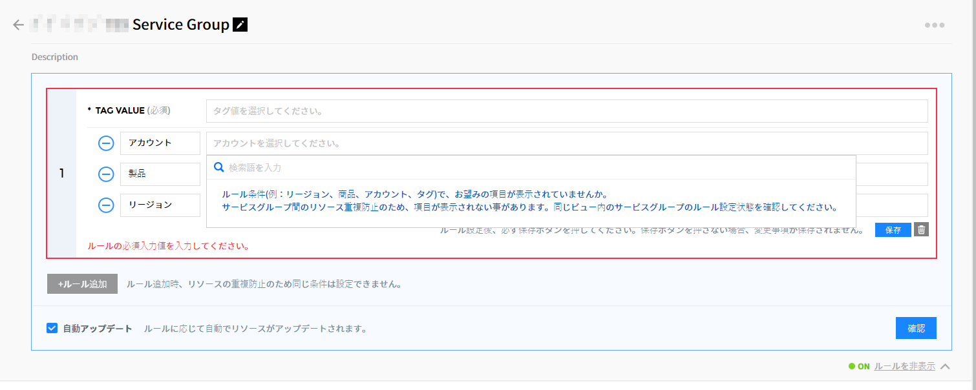Click the pencil icon to edit group name

240,25
